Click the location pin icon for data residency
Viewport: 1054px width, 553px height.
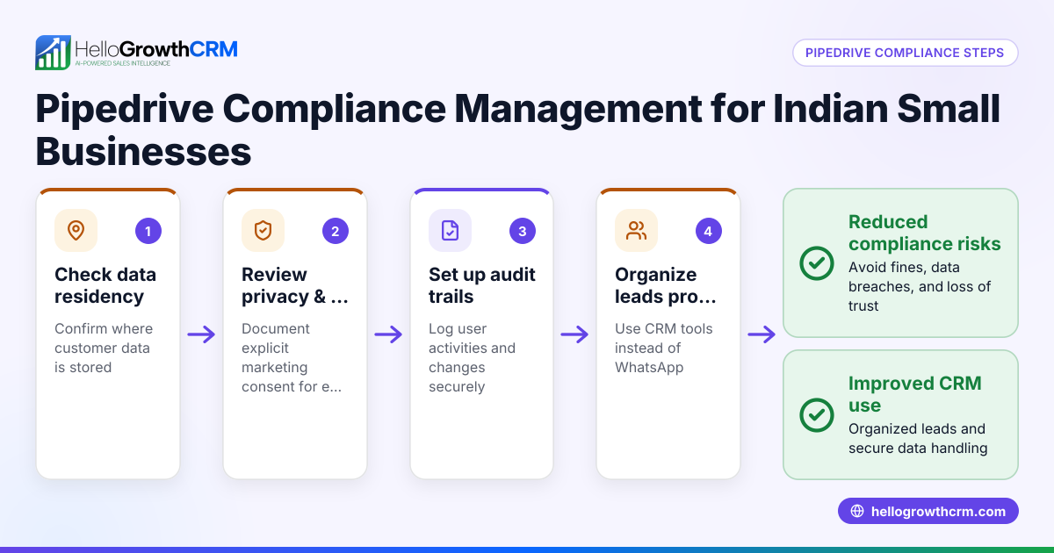[76, 231]
